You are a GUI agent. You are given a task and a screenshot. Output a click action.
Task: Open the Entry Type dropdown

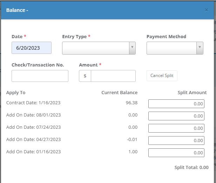99,48
